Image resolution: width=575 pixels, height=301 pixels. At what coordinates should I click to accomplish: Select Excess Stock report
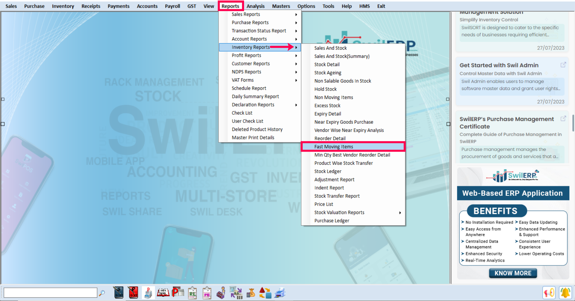tap(353, 106)
